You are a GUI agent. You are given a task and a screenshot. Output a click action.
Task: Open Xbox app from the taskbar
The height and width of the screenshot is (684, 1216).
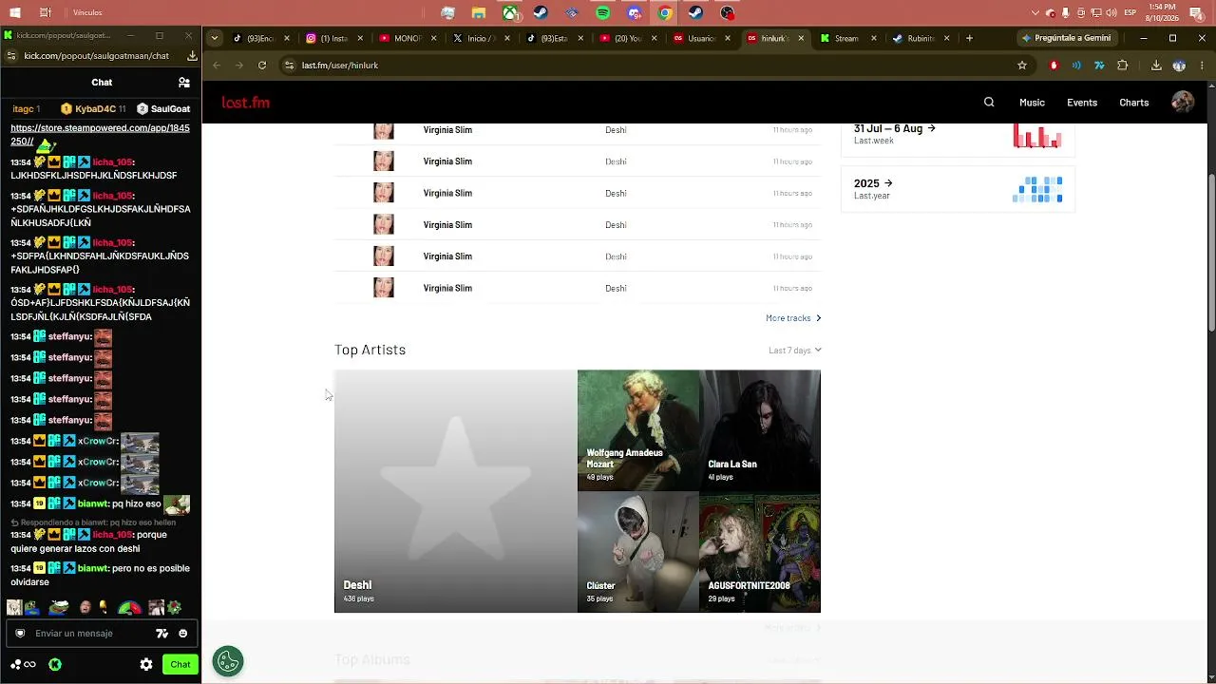coord(510,13)
